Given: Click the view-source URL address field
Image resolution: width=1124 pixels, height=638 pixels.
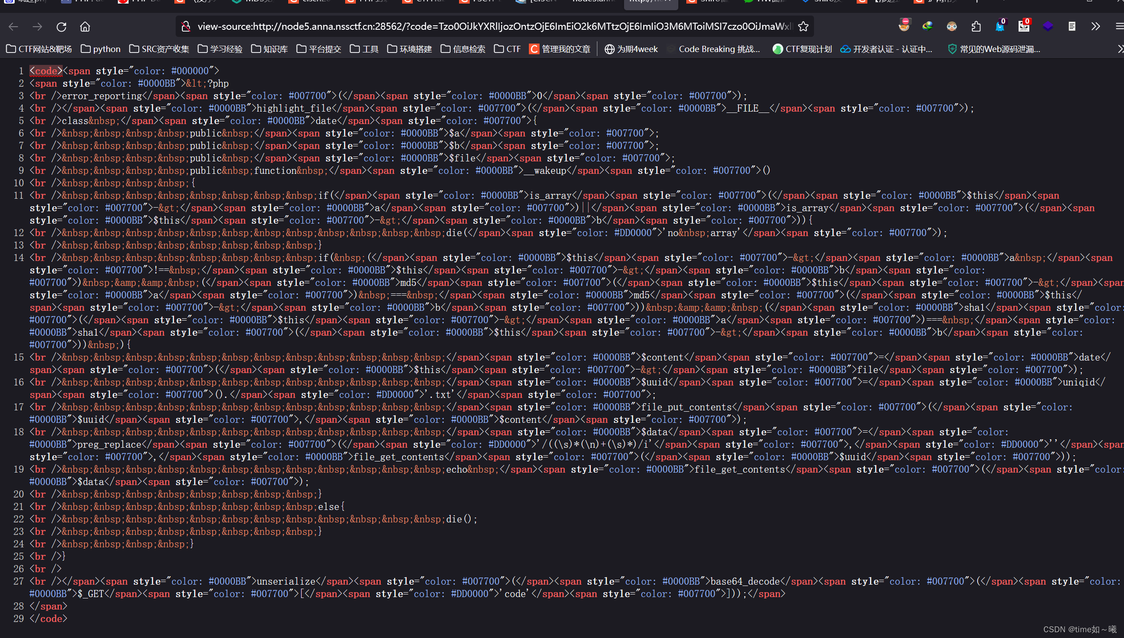Looking at the screenshot, I should pyautogui.click(x=494, y=27).
